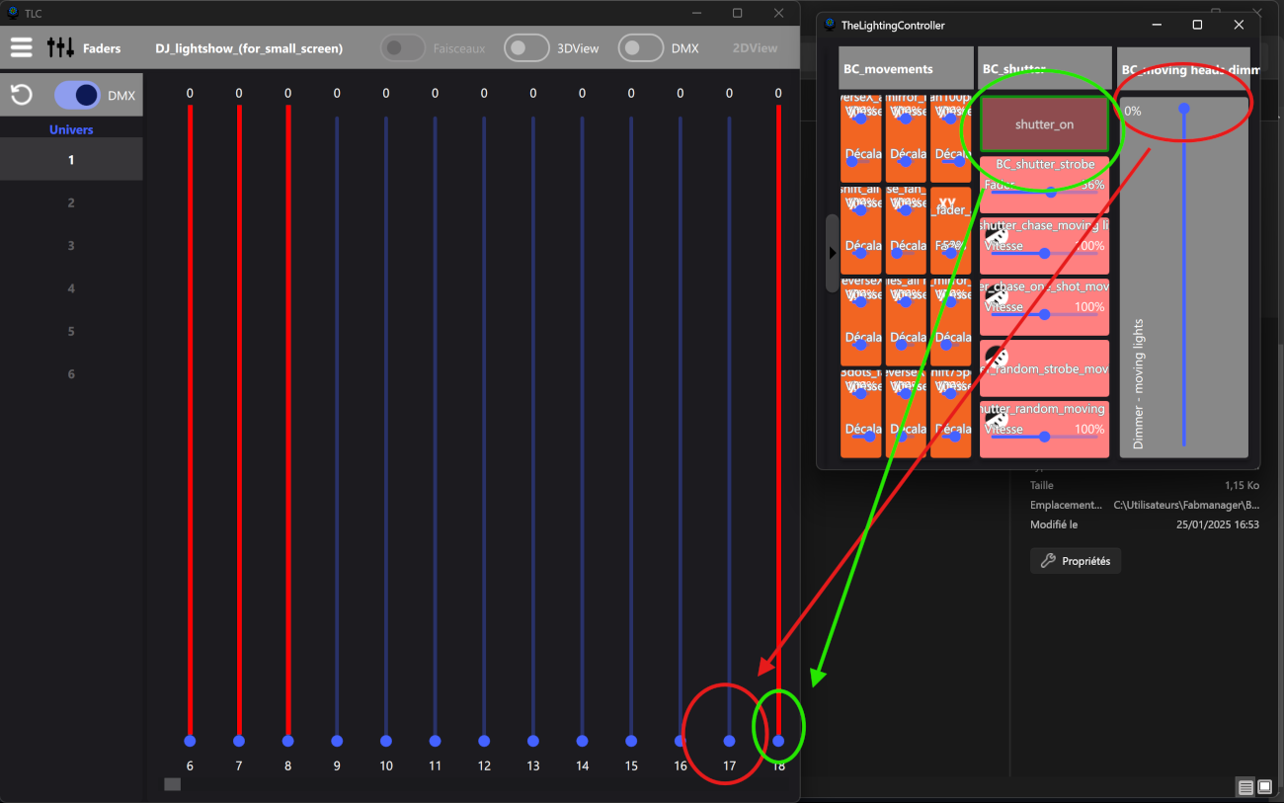Switch to large thumbnails view icon
The image size is (1284, 803).
[x=1264, y=787]
